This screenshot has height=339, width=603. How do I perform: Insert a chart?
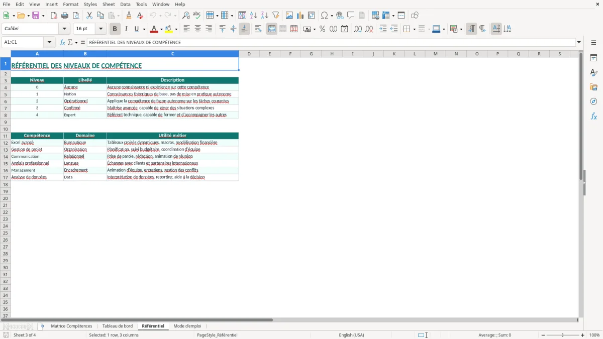tap(300, 16)
